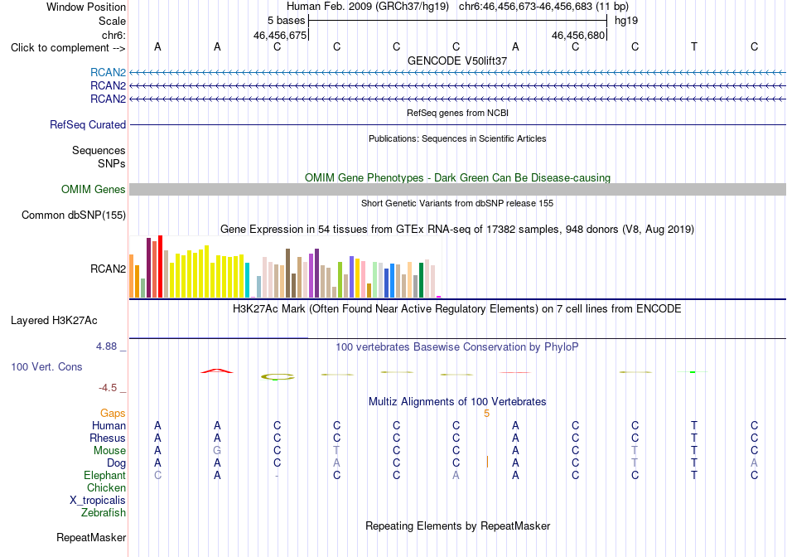787x557 pixels.
Task: Click the 'Human' species label
Action: 109,426
